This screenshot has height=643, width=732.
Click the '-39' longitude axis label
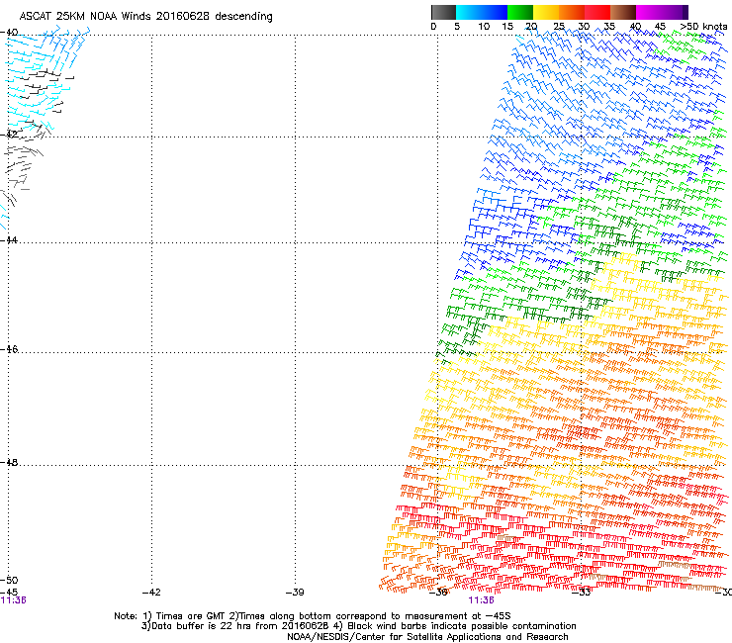pos(295,593)
